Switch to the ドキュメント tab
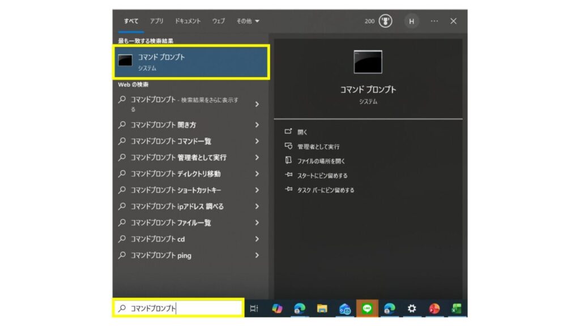This screenshot has width=580, height=326. click(187, 21)
